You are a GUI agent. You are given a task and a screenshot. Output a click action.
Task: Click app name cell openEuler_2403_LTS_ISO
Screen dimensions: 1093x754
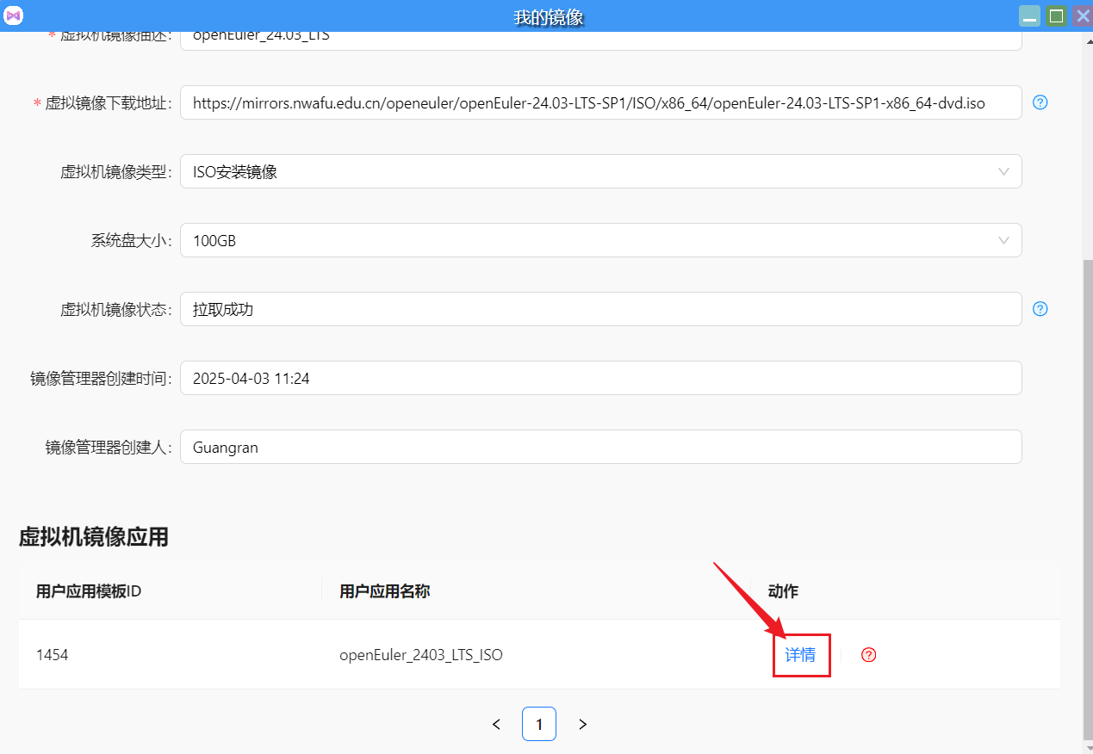coord(421,655)
